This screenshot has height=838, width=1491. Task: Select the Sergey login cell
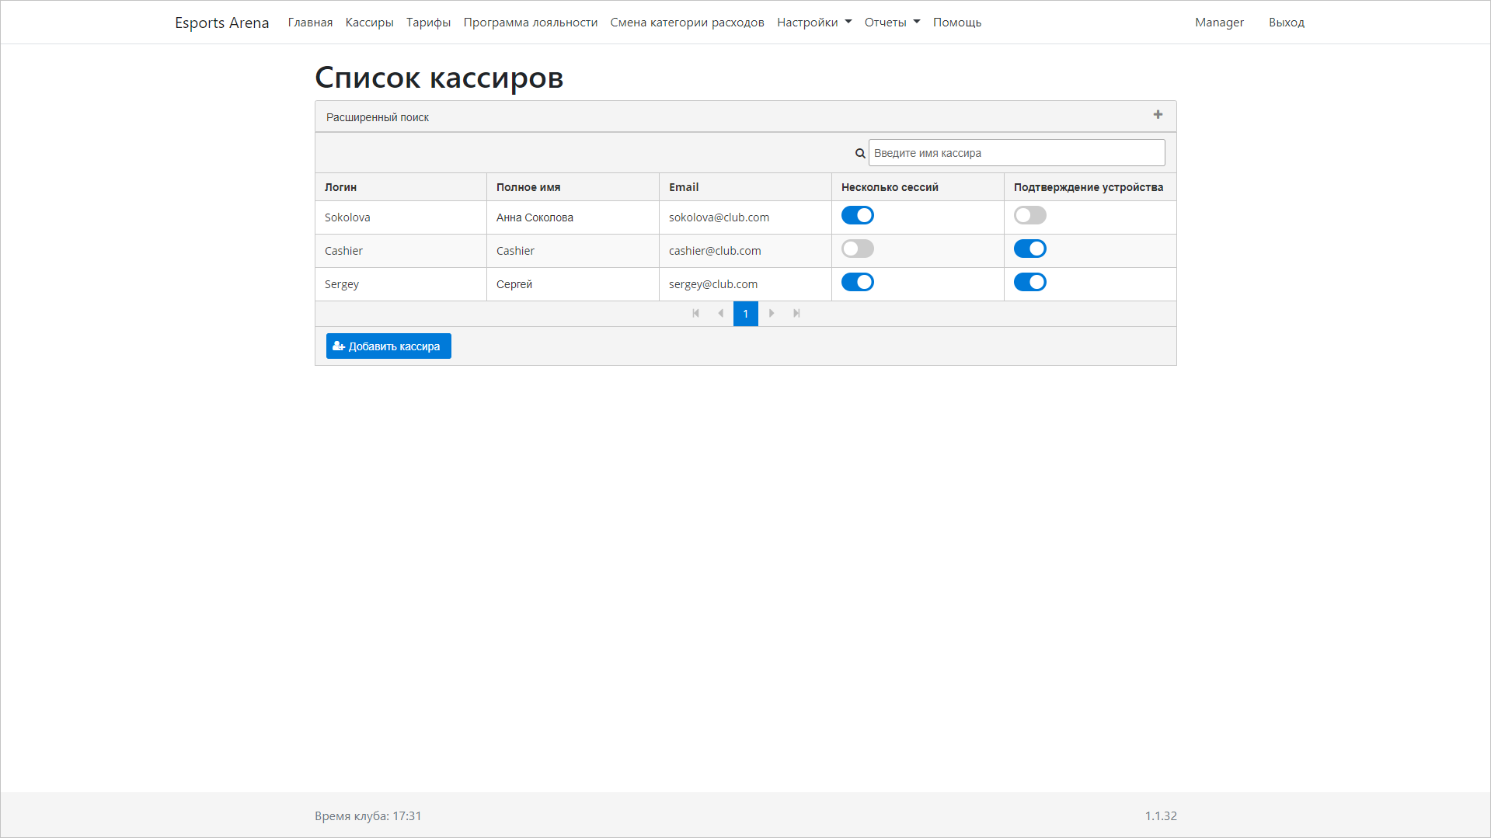pyautogui.click(x=401, y=284)
